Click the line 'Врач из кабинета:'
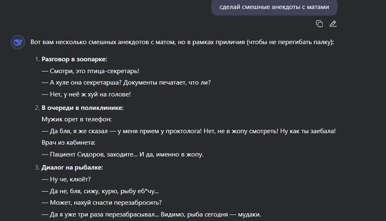 [x=69, y=143]
